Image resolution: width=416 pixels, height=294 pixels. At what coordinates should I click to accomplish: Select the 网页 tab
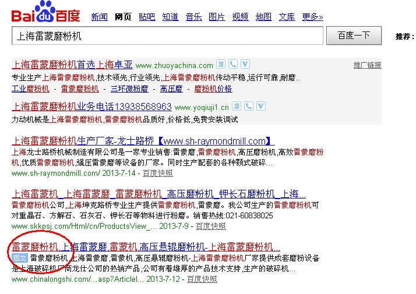point(123,17)
